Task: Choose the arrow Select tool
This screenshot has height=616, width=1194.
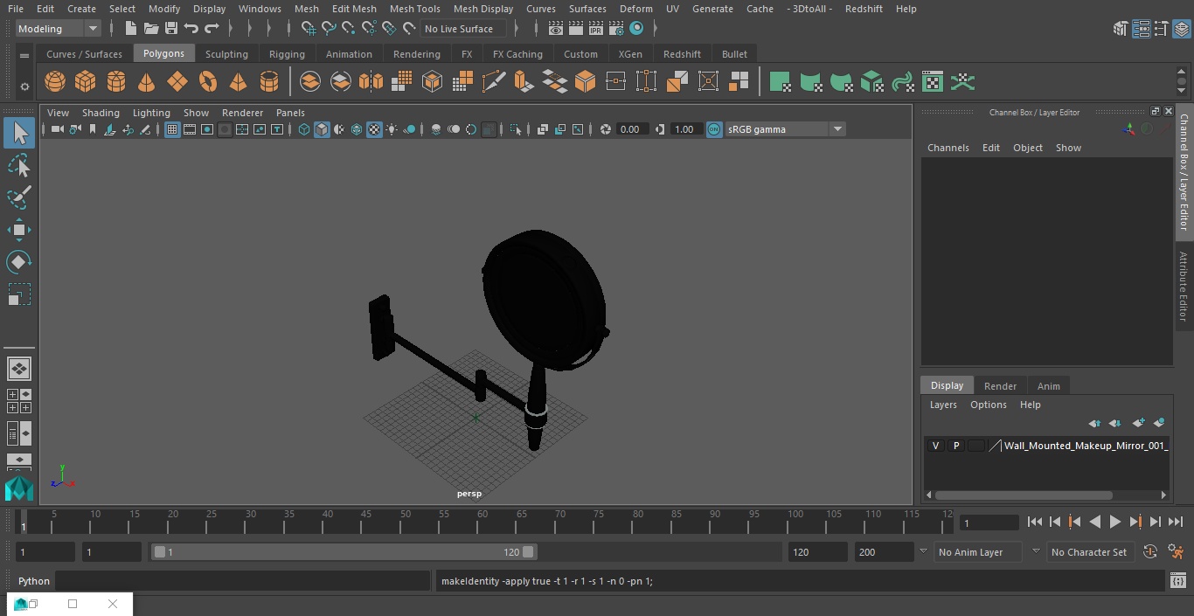Action: [x=19, y=133]
